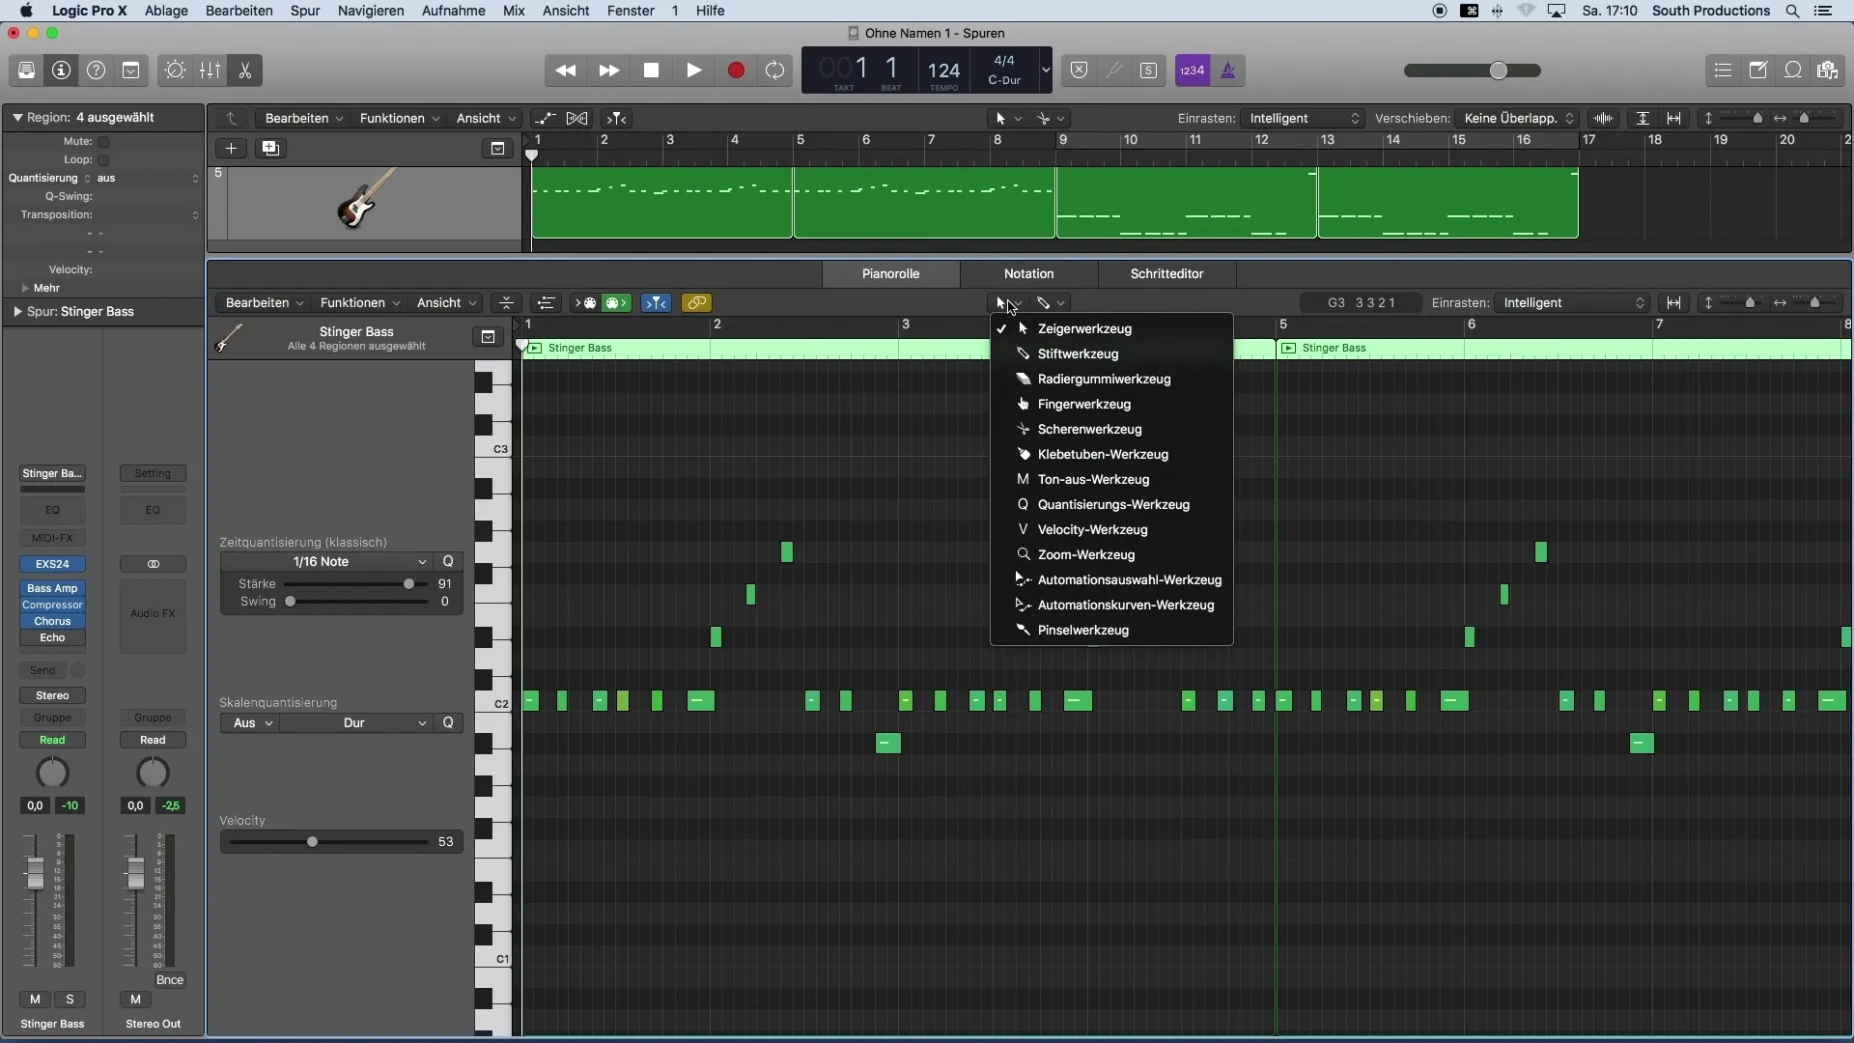Toggle the blue Catch button in piano roll
Viewport: 1854px width, 1043px height.
coord(656,303)
